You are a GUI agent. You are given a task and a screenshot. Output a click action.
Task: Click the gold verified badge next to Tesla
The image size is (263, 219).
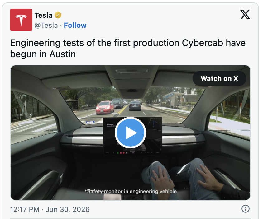(58, 15)
